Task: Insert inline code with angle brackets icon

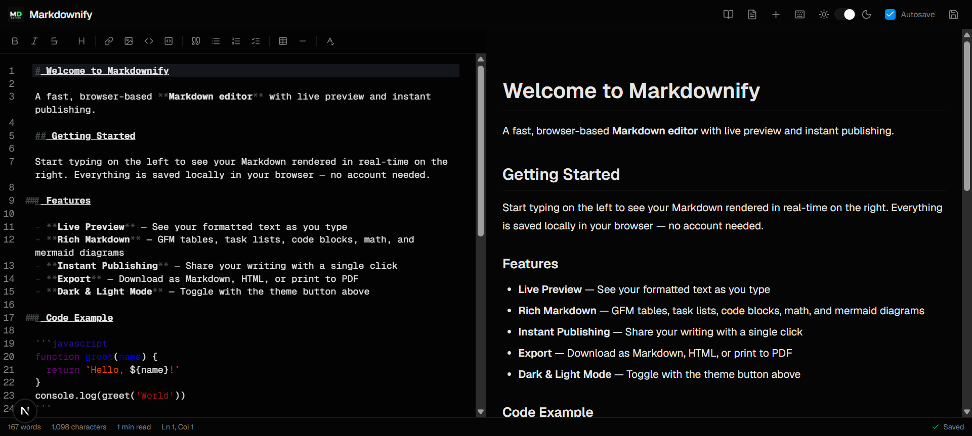Action: (149, 41)
